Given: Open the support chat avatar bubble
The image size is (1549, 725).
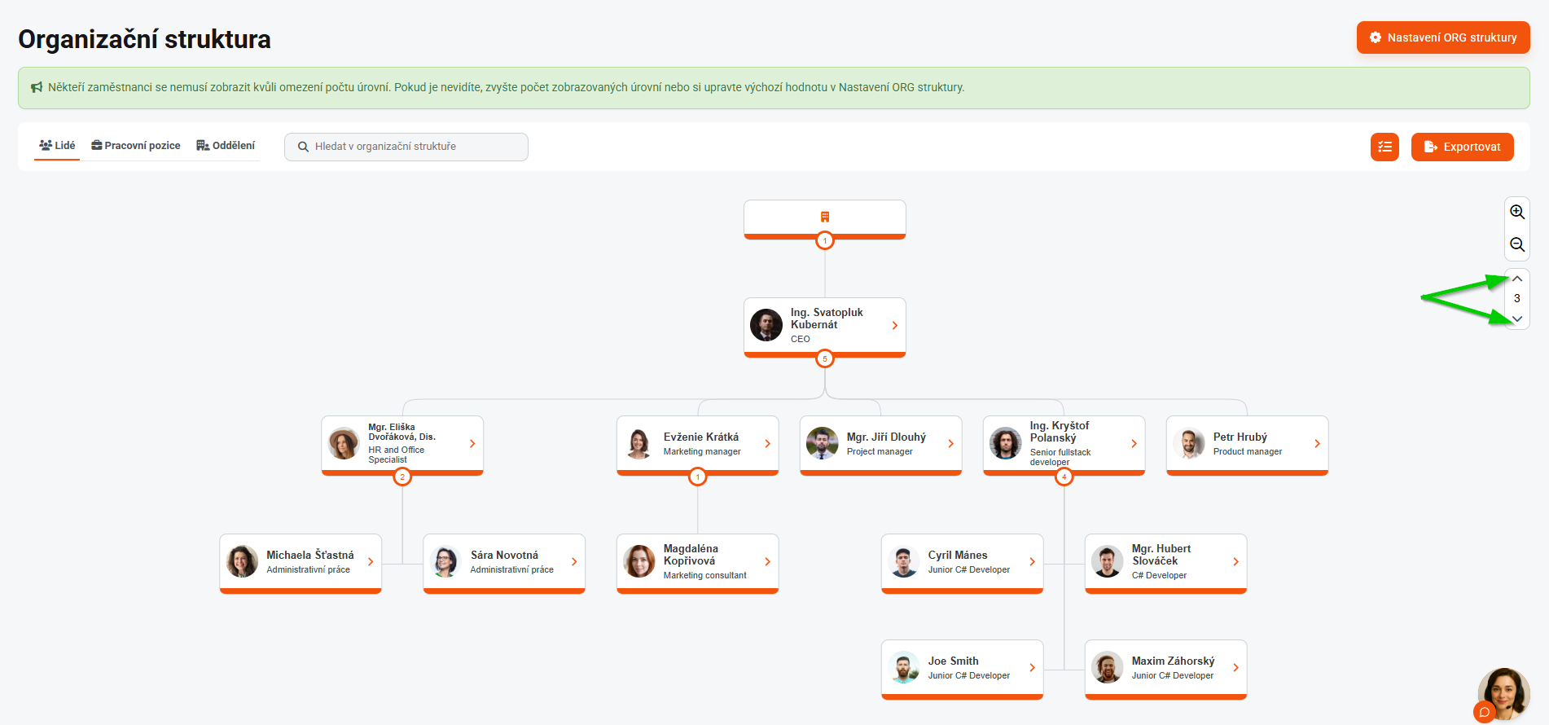Looking at the screenshot, I should tap(1503, 693).
